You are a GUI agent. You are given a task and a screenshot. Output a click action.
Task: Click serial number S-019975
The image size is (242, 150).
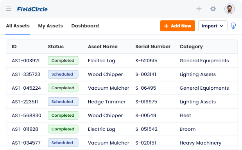point(146,102)
